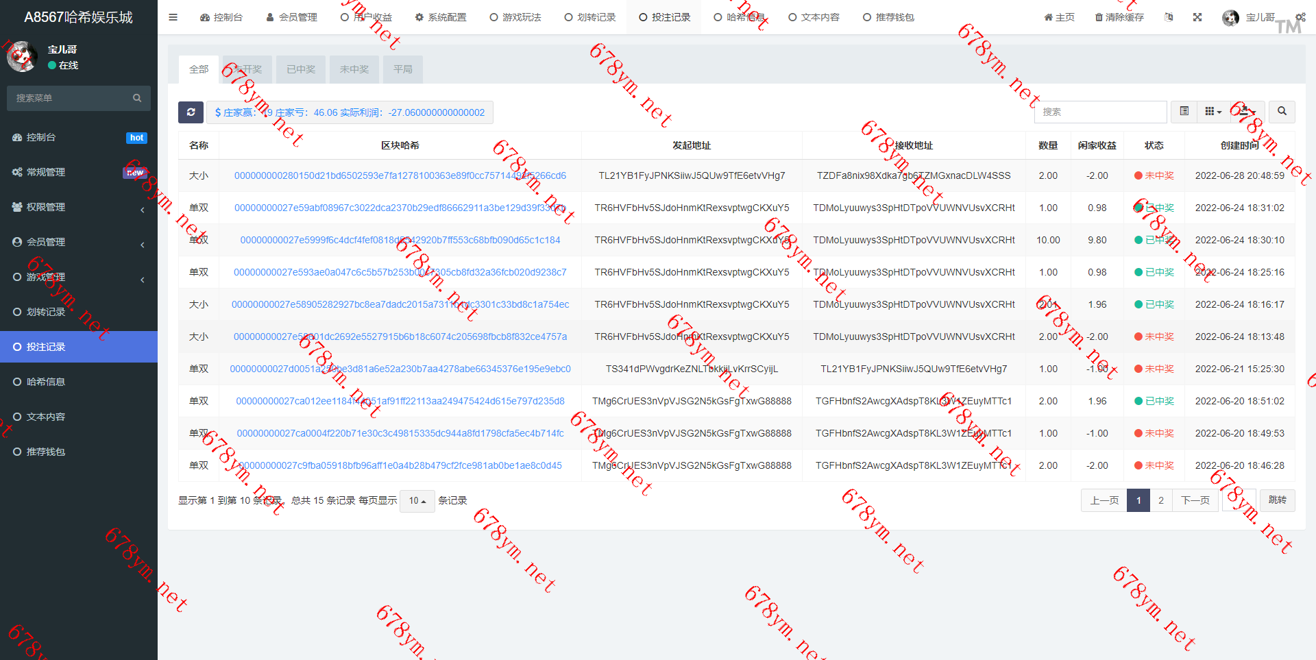Go to page 2 of records
The width and height of the screenshot is (1316, 660).
click(x=1160, y=500)
